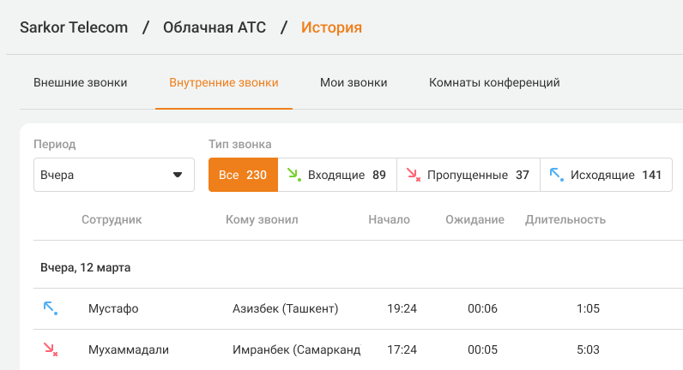Click outgoing call icon beside Мустафо
Image resolution: width=683 pixels, height=370 pixels.
pos(50,307)
